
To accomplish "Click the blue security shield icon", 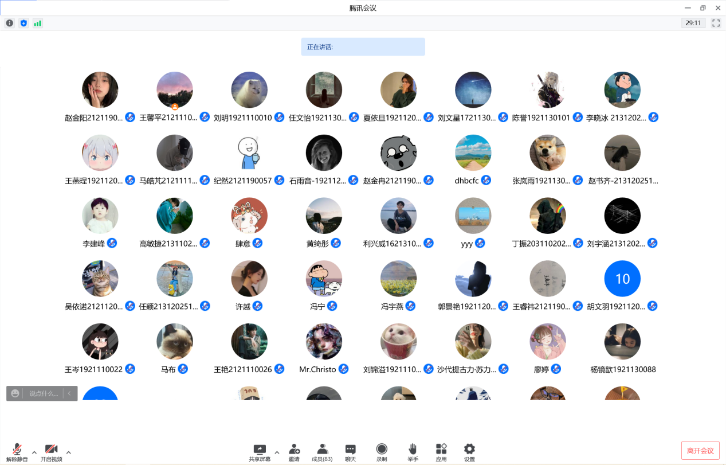I will 23,23.
